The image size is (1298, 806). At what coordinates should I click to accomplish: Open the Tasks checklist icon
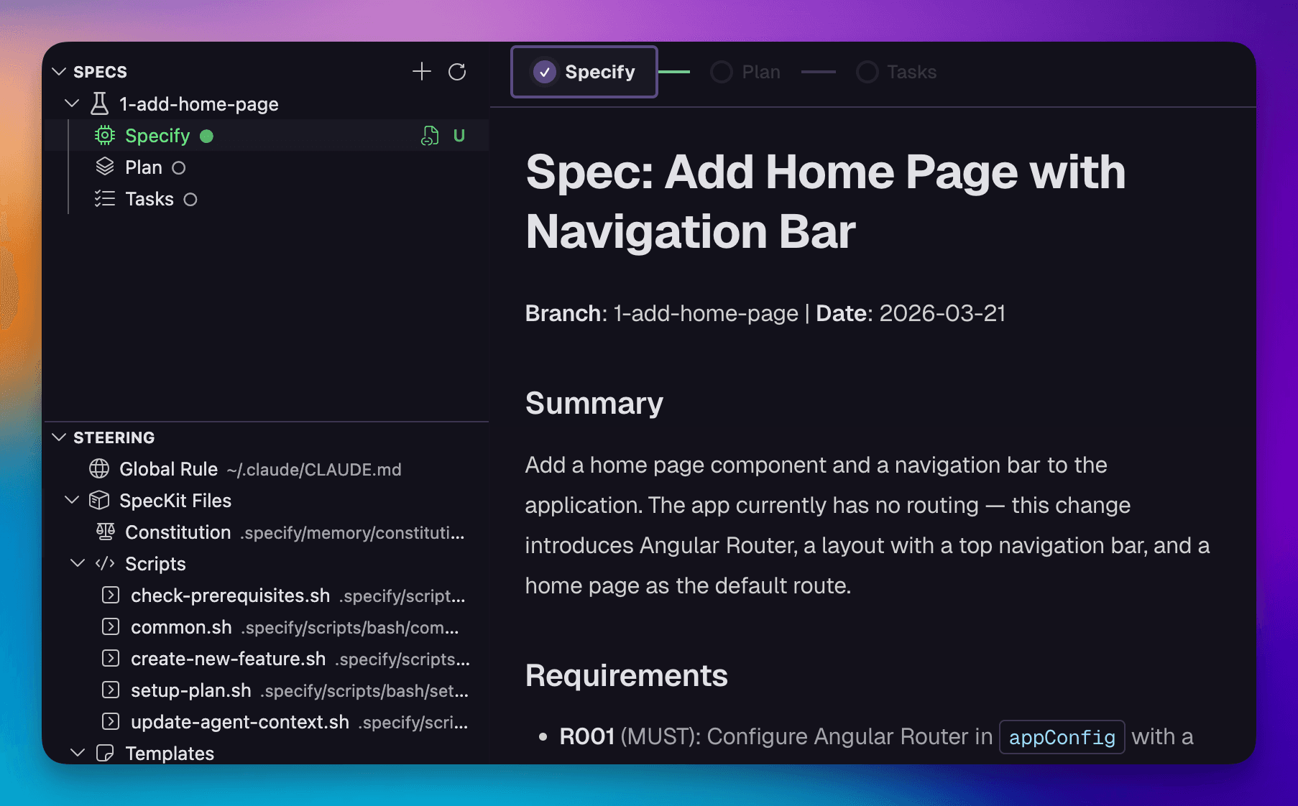tap(104, 198)
